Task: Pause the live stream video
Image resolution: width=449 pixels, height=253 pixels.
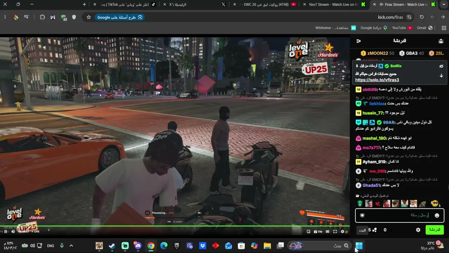Action: click(x=6, y=231)
